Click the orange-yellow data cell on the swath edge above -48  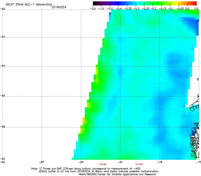point(84,120)
